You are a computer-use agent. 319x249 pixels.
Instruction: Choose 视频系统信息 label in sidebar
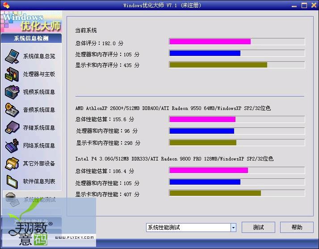[39, 92]
